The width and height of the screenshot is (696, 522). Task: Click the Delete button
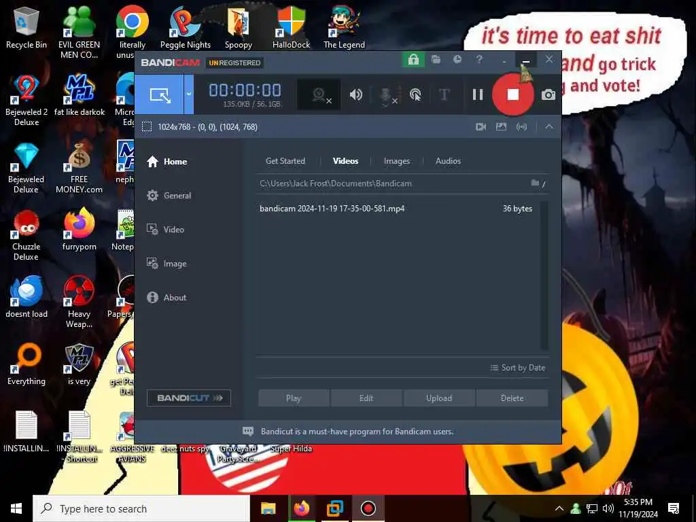pyautogui.click(x=512, y=398)
